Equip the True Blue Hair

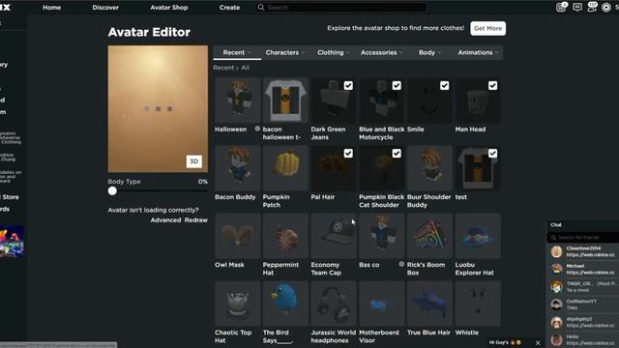pos(429,304)
